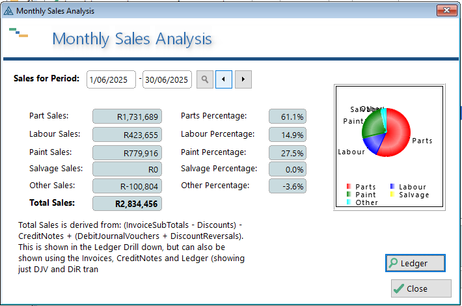Viewport: 462px width, 306px height.
Task: Click the Total Sales bold label
Action: 52,203
